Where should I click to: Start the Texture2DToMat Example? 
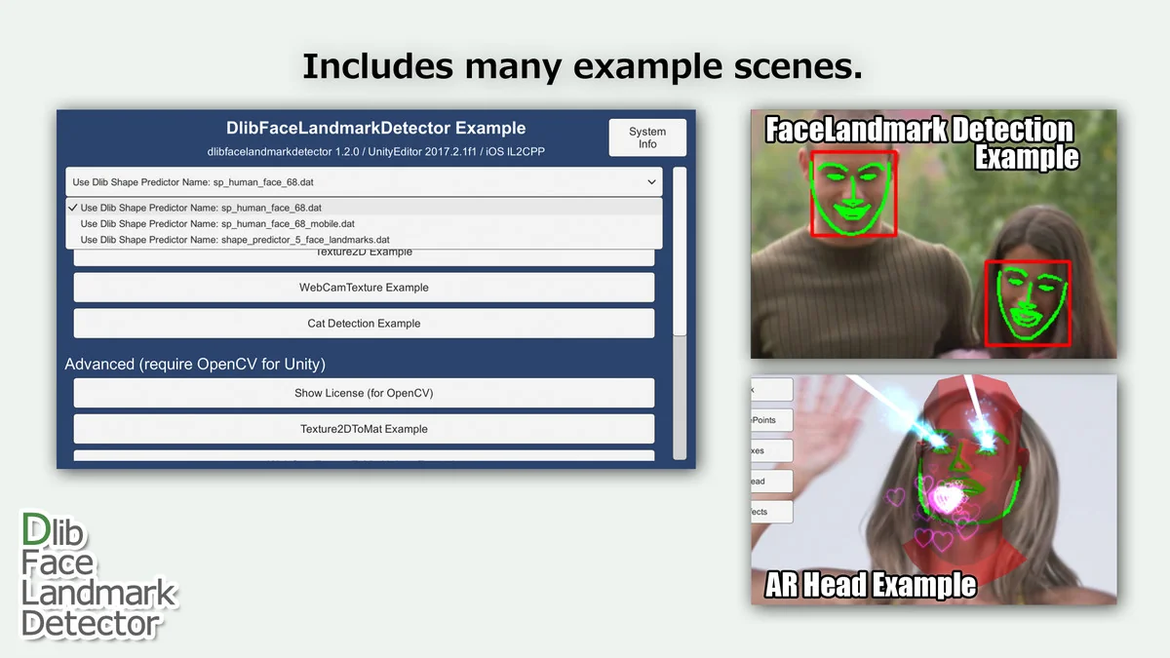[363, 428]
